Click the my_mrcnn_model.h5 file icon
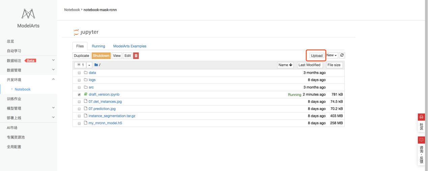The image size is (428, 171). tap(86, 123)
